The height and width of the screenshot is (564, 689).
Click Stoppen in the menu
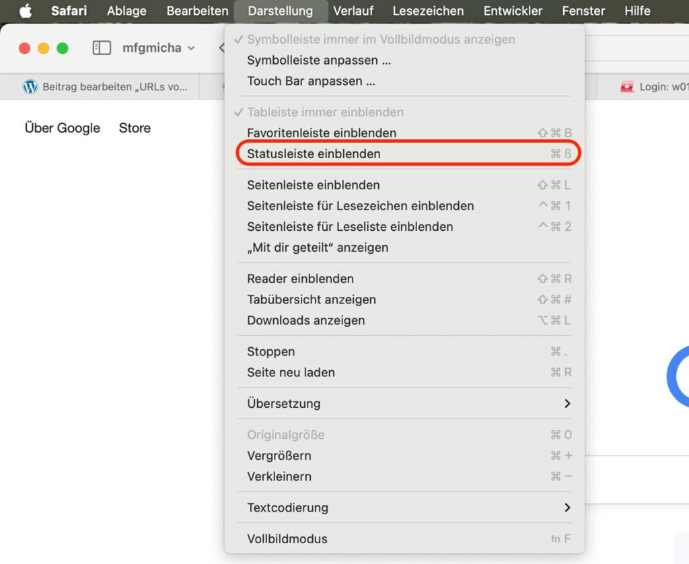pos(404,352)
